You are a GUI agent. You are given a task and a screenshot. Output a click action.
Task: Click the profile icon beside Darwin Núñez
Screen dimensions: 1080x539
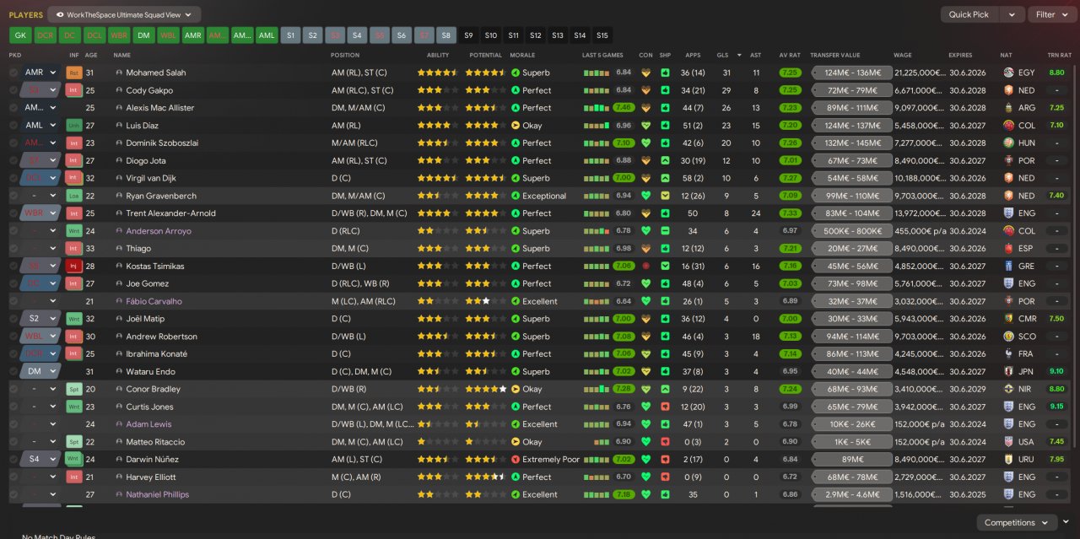tap(119, 460)
